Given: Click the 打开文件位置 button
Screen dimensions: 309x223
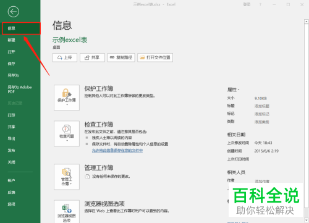Looking at the screenshot, I should pos(155,57).
